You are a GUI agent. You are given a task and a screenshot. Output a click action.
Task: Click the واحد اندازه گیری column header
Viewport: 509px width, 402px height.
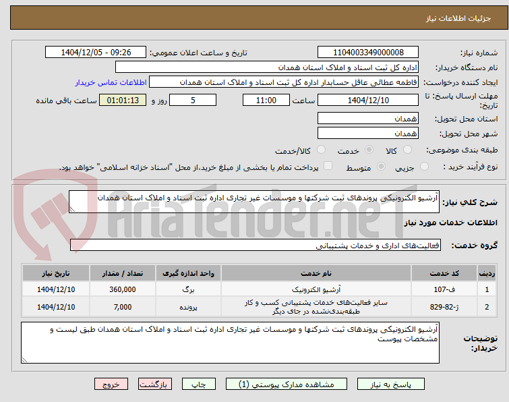coord(188,273)
